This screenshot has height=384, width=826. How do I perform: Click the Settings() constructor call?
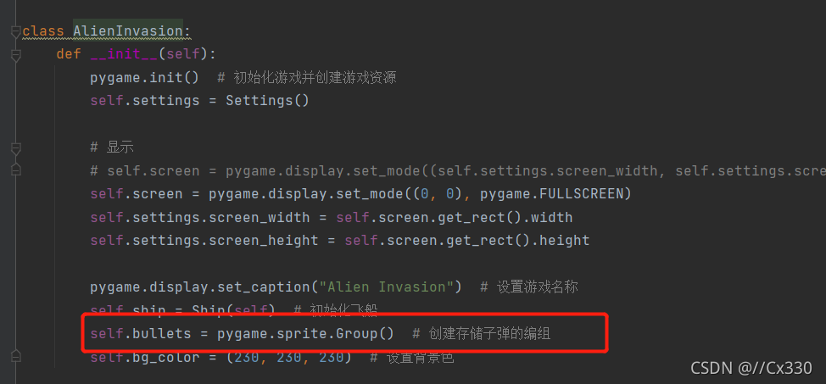pyautogui.click(x=267, y=100)
